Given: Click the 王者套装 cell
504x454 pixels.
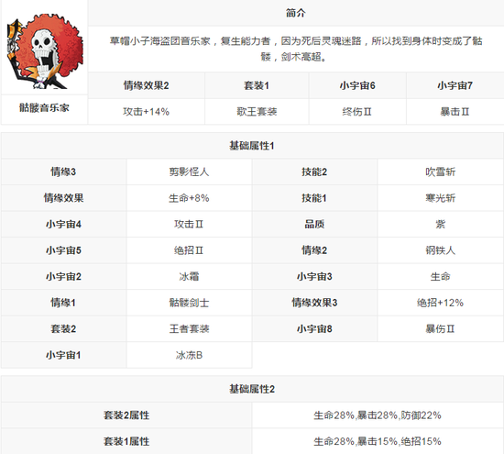Looking at the screenshot, I should tap(190, 329).
